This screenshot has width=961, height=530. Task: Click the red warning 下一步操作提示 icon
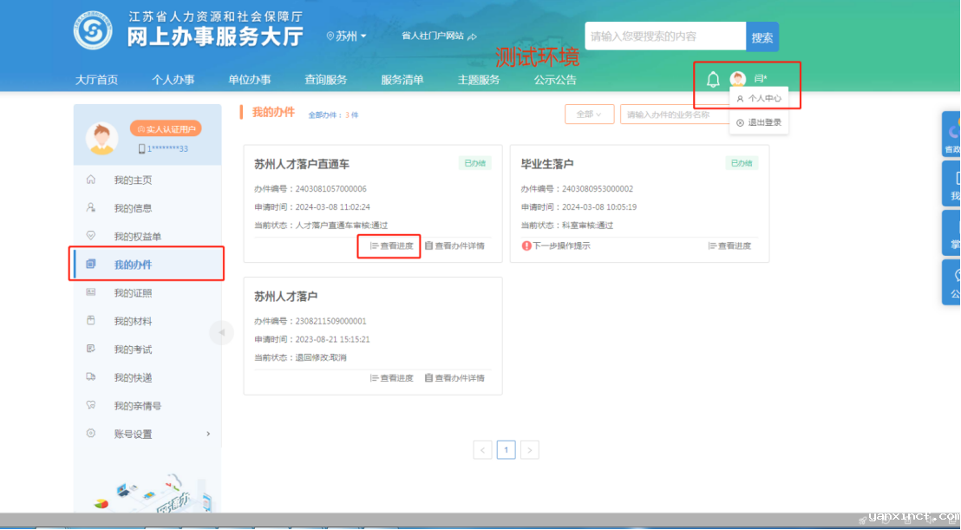point(526,245)
